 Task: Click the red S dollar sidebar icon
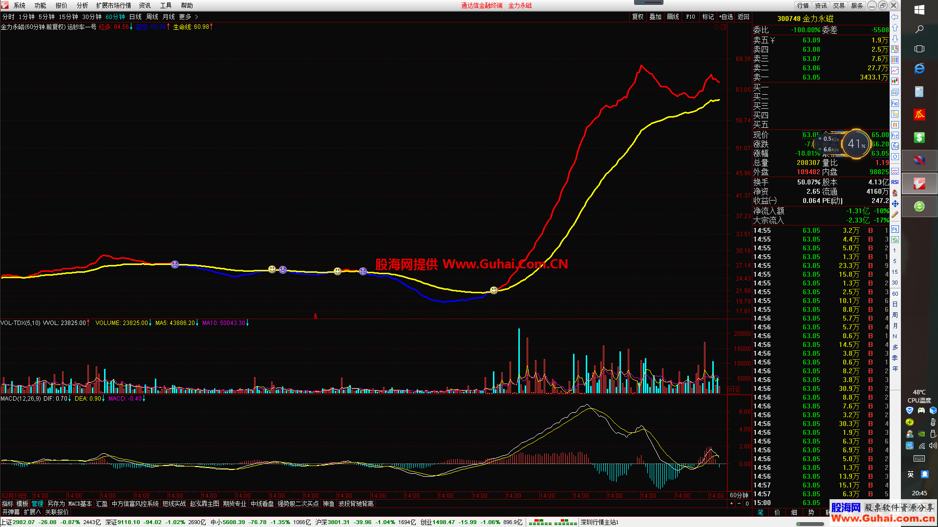895,193
